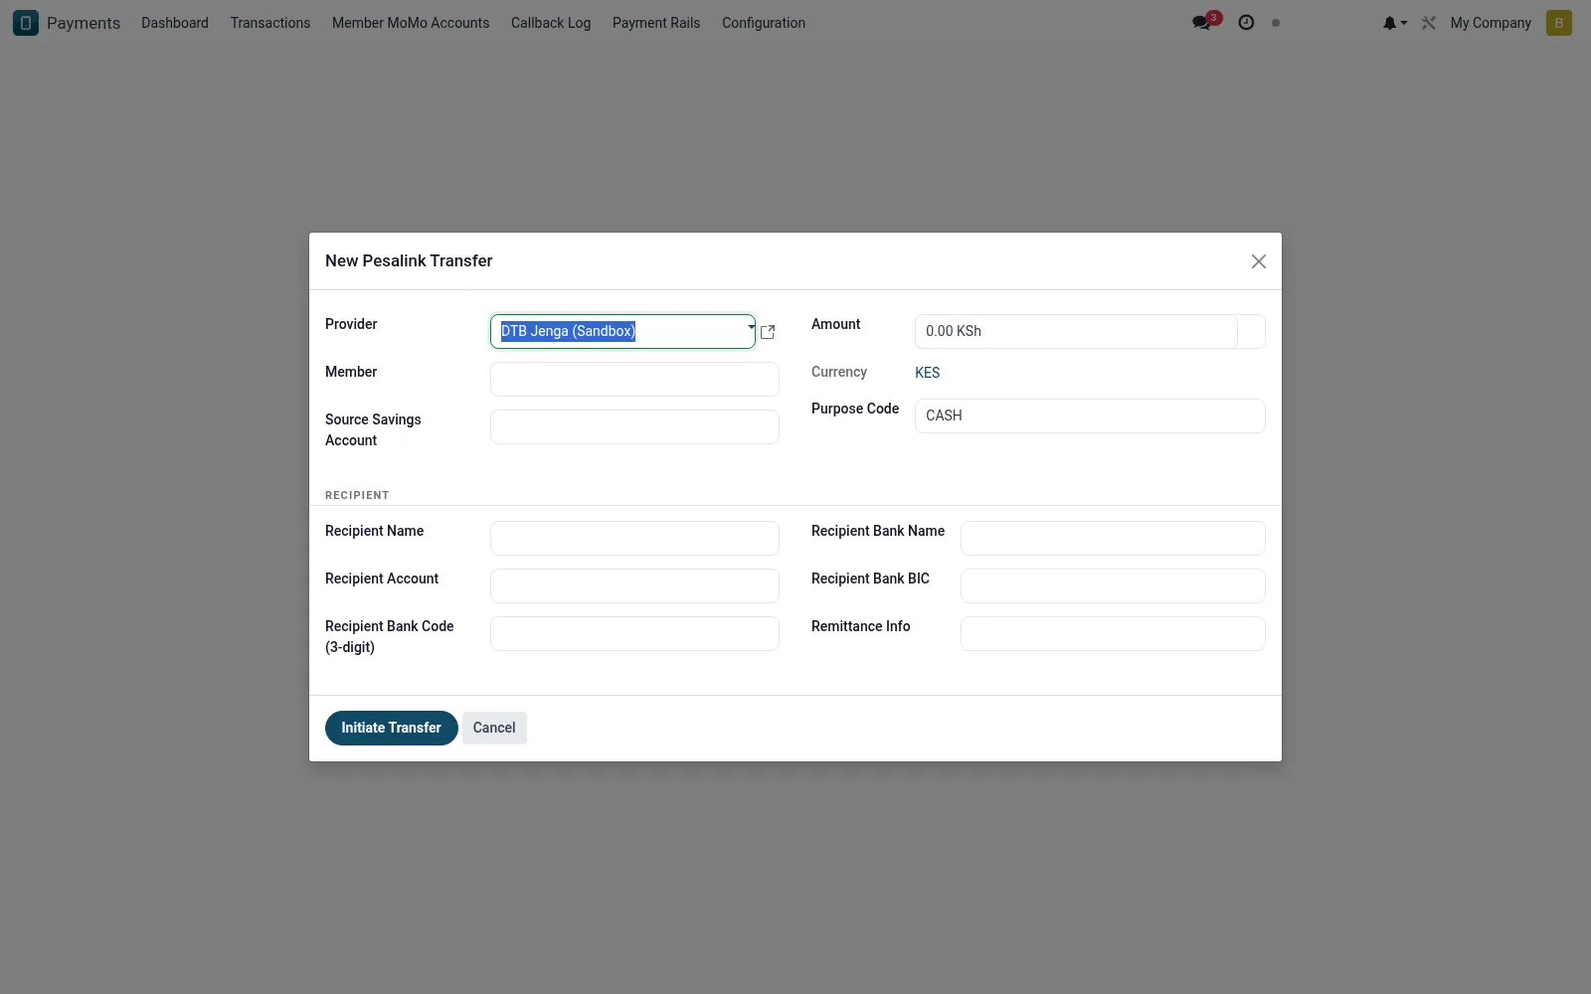This screenshot has height=994, width=1591.
Task: Click the Recipient Bank BIC input
Action: click(1113, 586)
